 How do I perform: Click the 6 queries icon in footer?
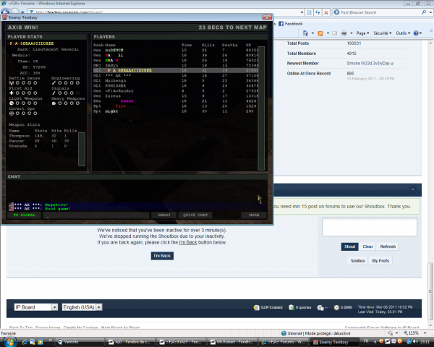pyautogui.click(x=292, y=307)
